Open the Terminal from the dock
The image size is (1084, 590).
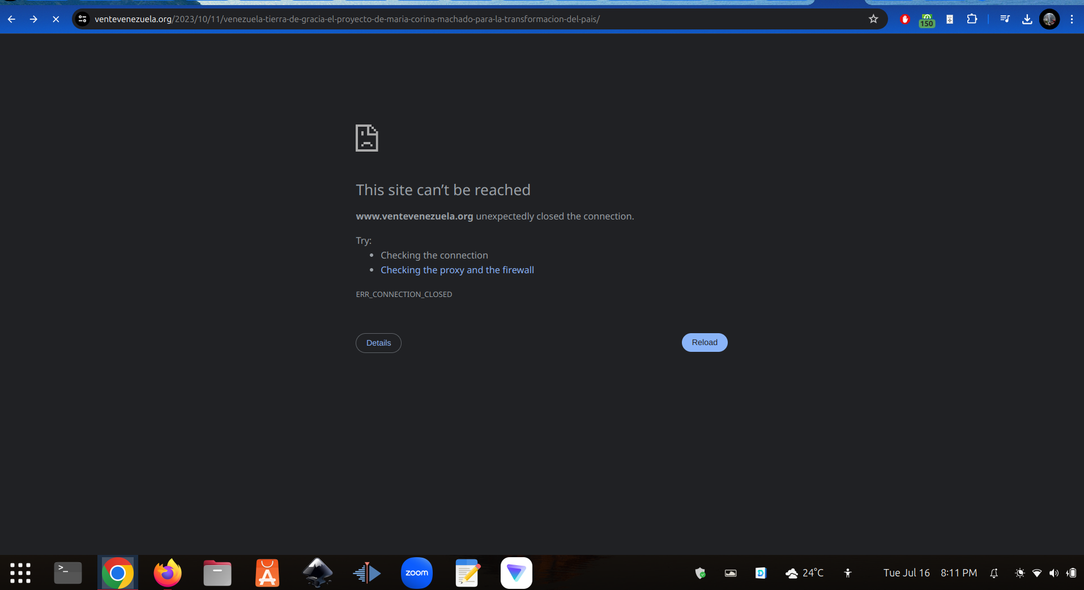[x=68, y=573]
